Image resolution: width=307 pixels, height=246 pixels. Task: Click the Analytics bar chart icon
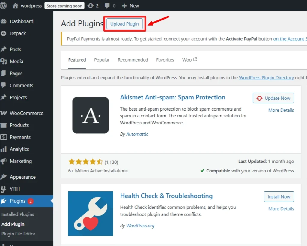coord(4,149)
